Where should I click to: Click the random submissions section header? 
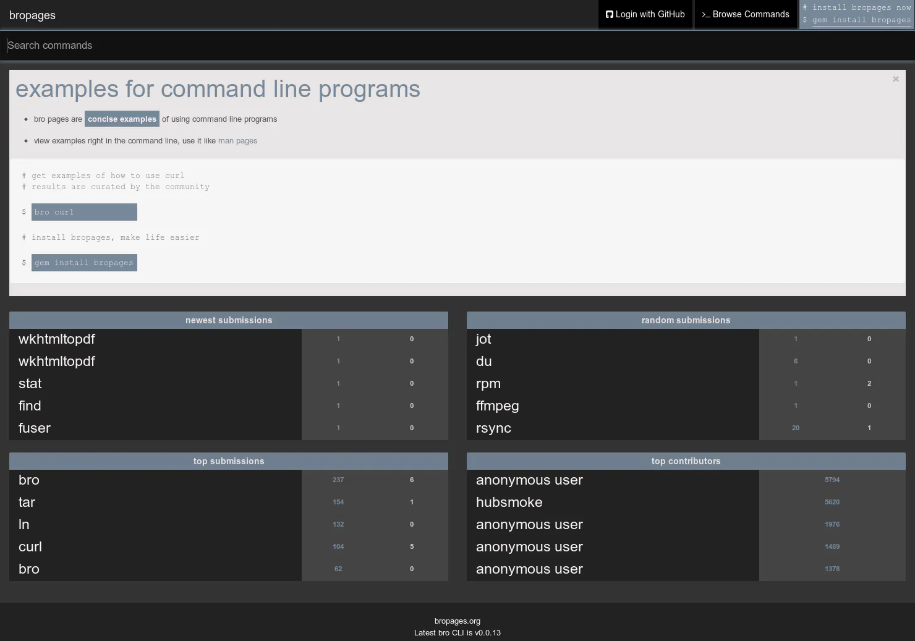[x=686, y=320]
